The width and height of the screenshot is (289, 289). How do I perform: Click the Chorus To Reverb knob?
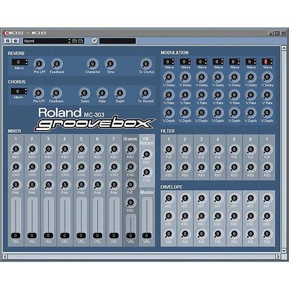145,93
